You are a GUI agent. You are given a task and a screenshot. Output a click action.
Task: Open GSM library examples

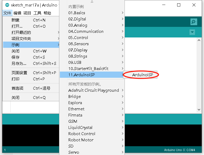(x=92, y=121)
